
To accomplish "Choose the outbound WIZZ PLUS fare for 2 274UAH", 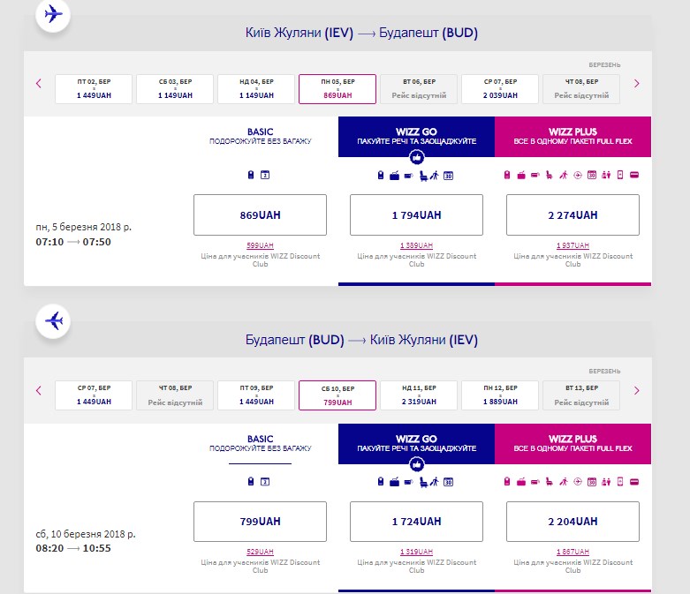I will [x=572, y=214].
